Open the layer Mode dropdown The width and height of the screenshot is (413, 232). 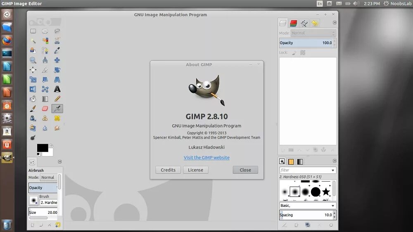[x=313, y=33]
